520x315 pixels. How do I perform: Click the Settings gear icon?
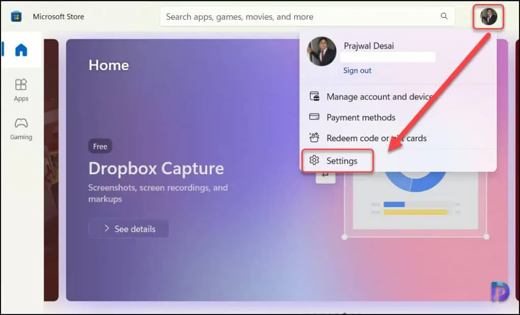[314, 161]
